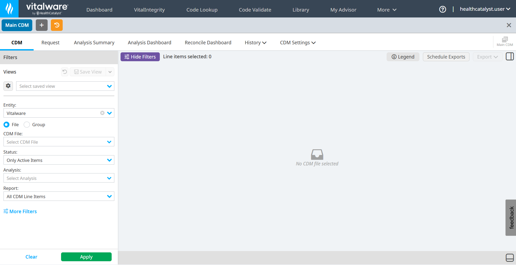
Task: Open Code Lookup in the top menu
Action: [x=202, y=10]
